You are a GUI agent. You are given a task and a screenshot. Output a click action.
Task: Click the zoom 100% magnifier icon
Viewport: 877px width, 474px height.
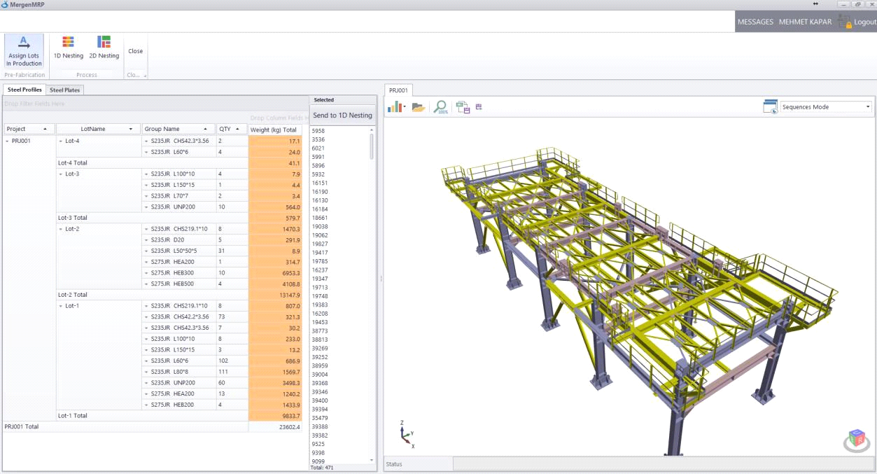click(440, 107)
